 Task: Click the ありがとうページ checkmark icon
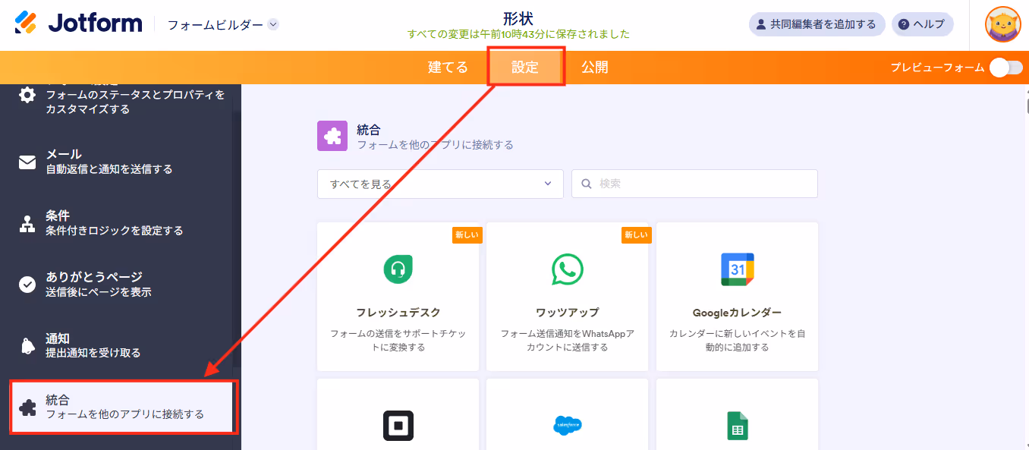[27, 285]
